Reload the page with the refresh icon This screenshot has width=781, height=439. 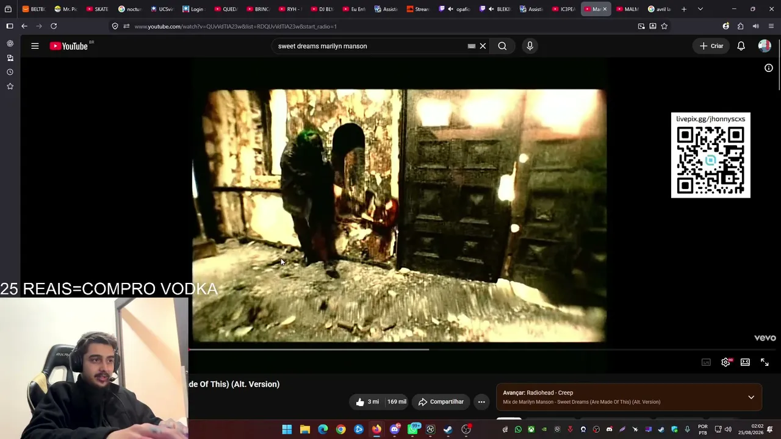click(x=54, y=26)
